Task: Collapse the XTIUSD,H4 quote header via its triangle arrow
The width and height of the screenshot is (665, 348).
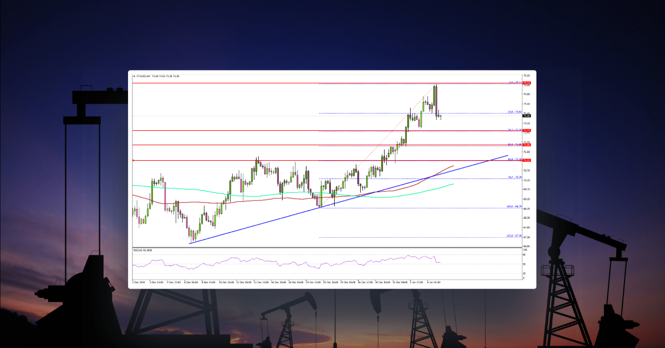Action: (135, 76)
